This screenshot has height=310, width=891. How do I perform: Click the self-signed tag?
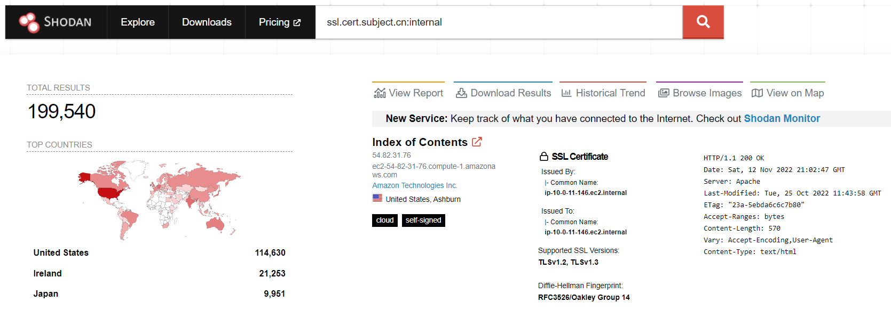pyautogui.click(x=423, y=220)
